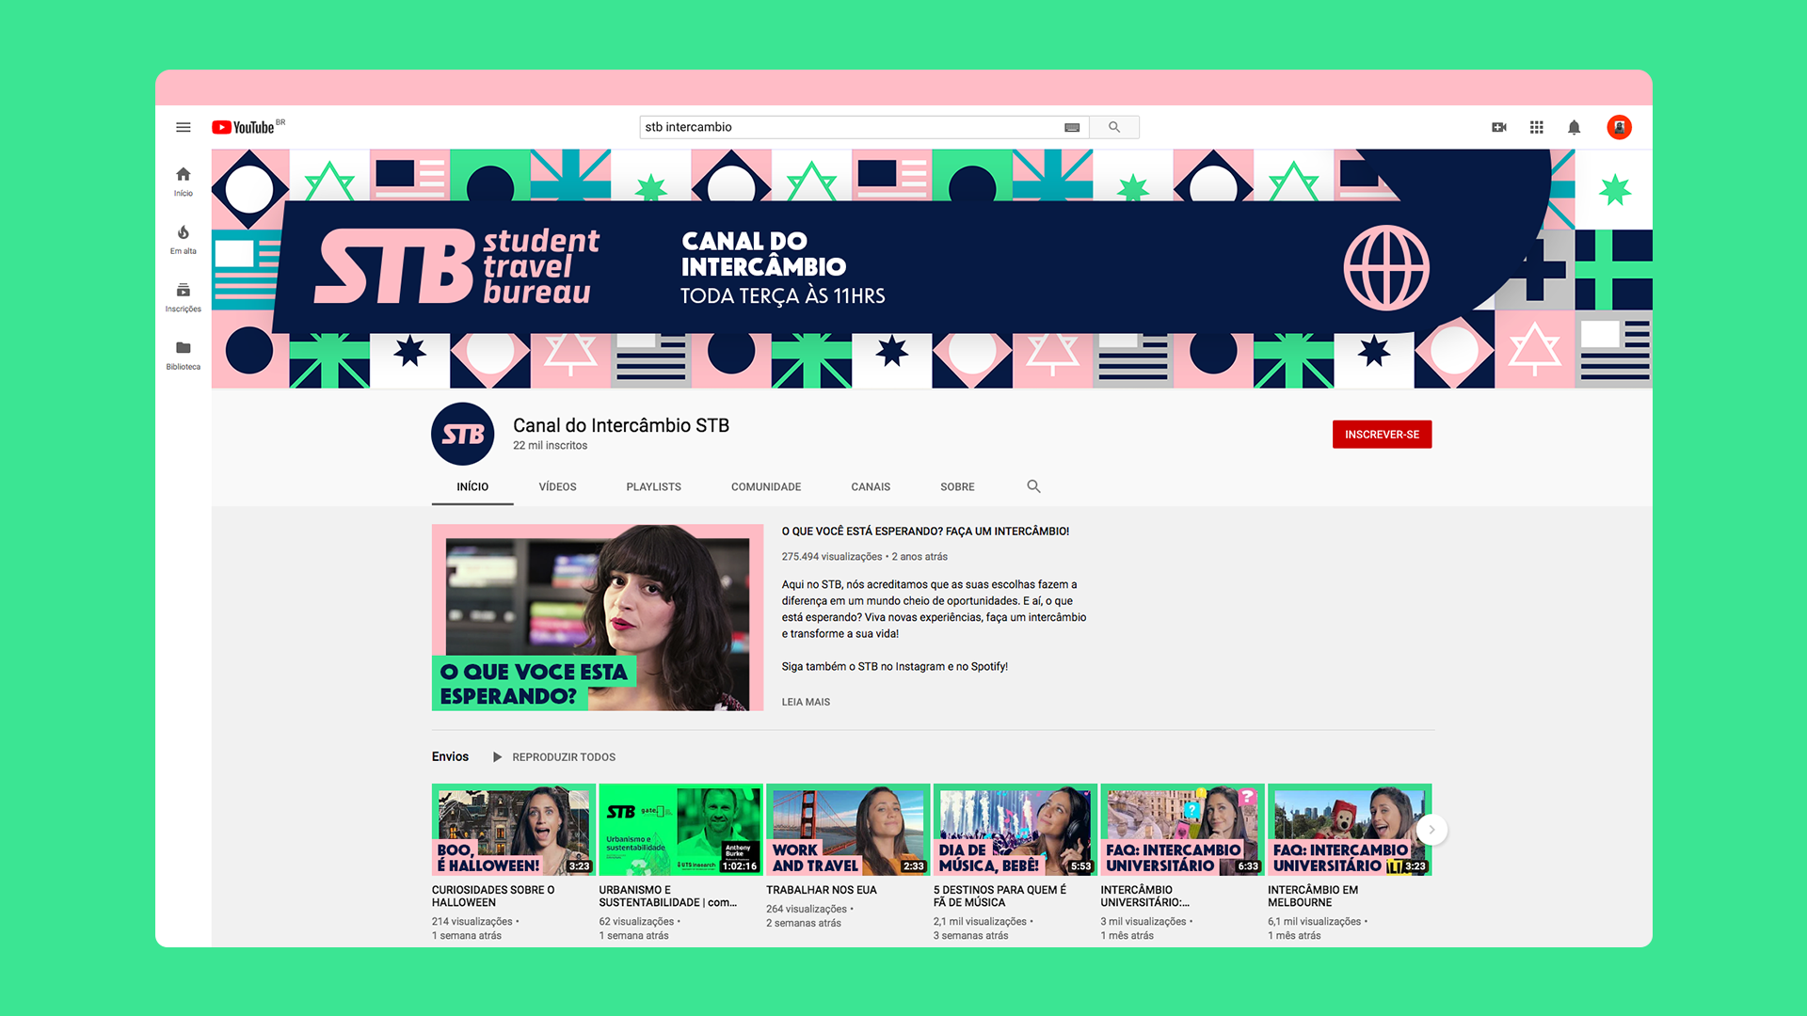Open Biblioteca in the sidebar
Screen dimensions: 1807x1016
(x=184, y=356)
